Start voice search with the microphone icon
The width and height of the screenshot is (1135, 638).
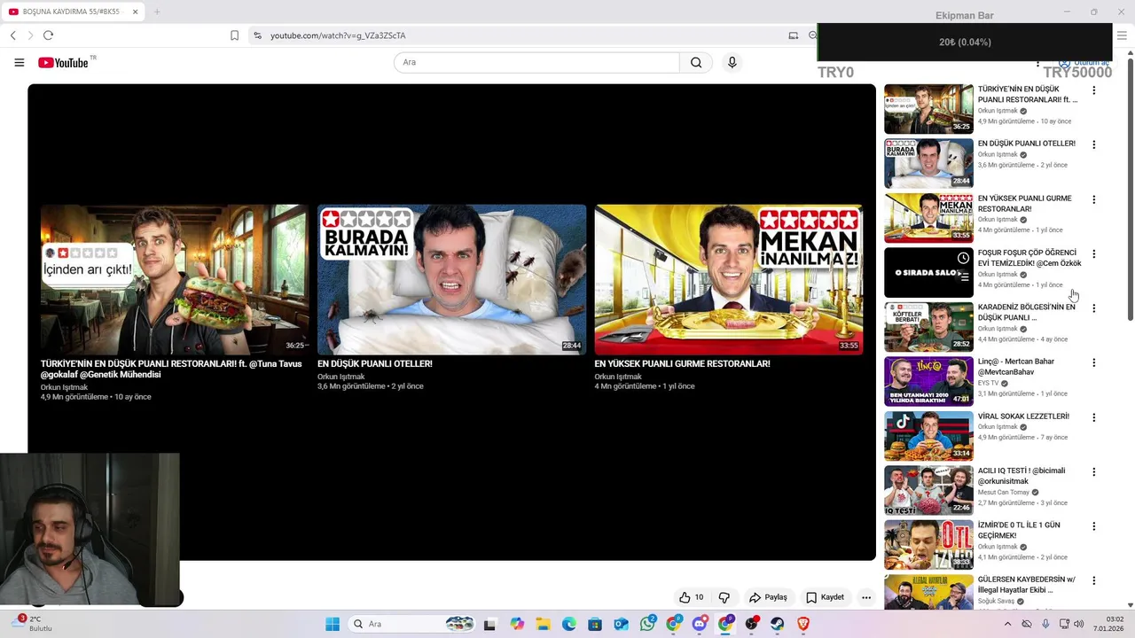pyautogui.click(x=732, y=62)
